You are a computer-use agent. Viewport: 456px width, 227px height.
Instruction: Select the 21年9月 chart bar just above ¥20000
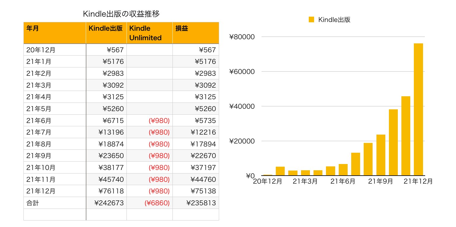pos(381,155)
